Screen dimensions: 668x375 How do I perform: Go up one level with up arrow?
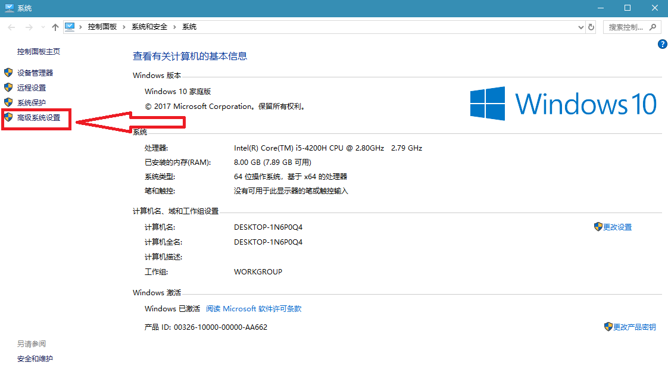pyautogui.click(x=55, y=27)
